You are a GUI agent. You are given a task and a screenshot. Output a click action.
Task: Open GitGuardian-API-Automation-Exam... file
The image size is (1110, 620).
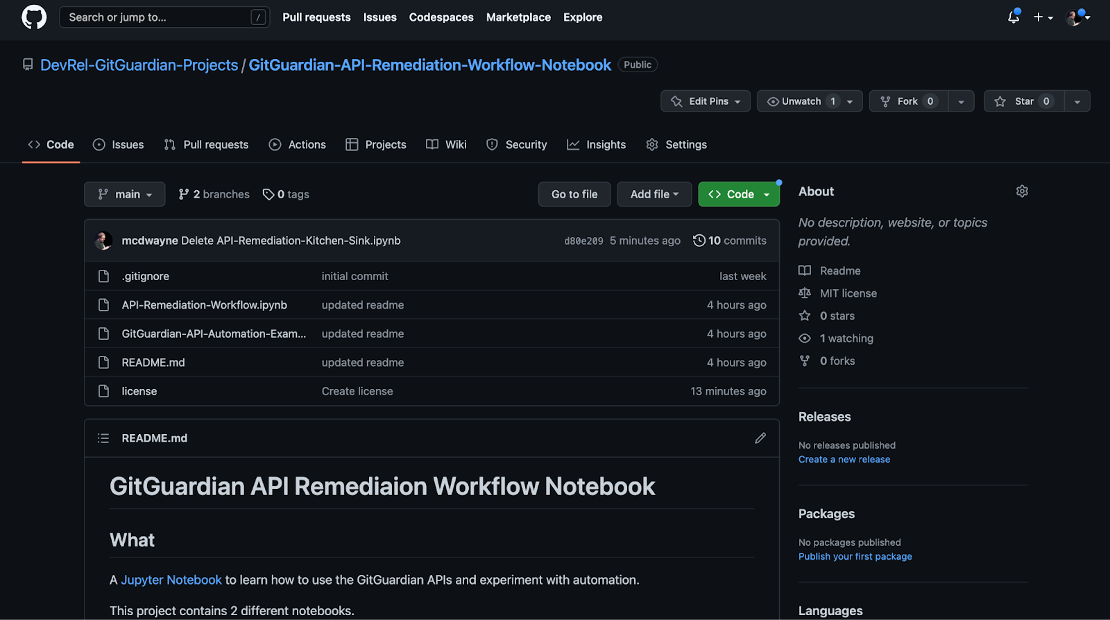(x=214, y=334)
